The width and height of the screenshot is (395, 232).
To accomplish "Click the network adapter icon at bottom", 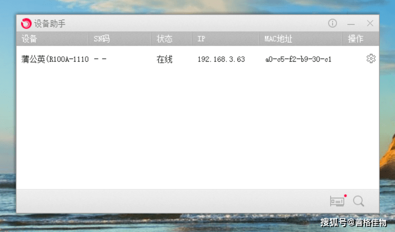I will [338, 201].
